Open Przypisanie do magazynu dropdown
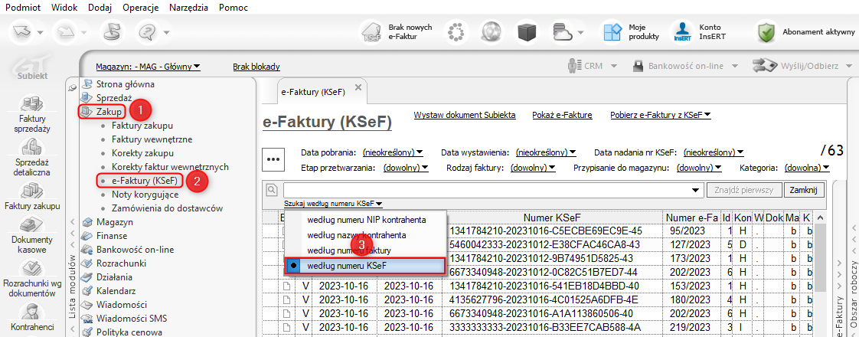Viewport: 859px width, 337px height. (x=699, y=168)
